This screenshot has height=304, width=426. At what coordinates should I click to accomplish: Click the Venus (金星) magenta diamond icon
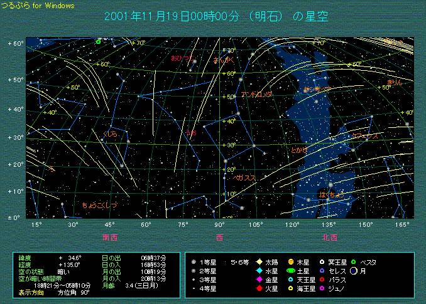pos(259,280)
